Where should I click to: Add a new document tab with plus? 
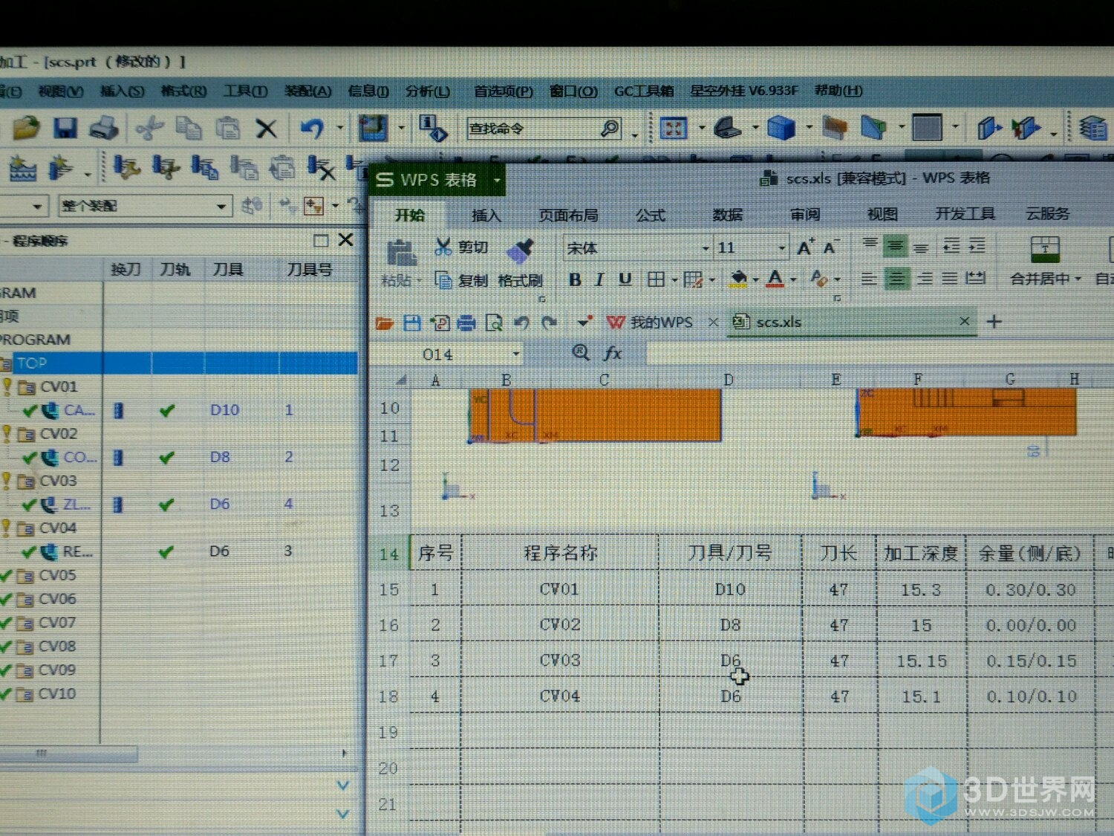pyautogui.click(x=994, y=321)
